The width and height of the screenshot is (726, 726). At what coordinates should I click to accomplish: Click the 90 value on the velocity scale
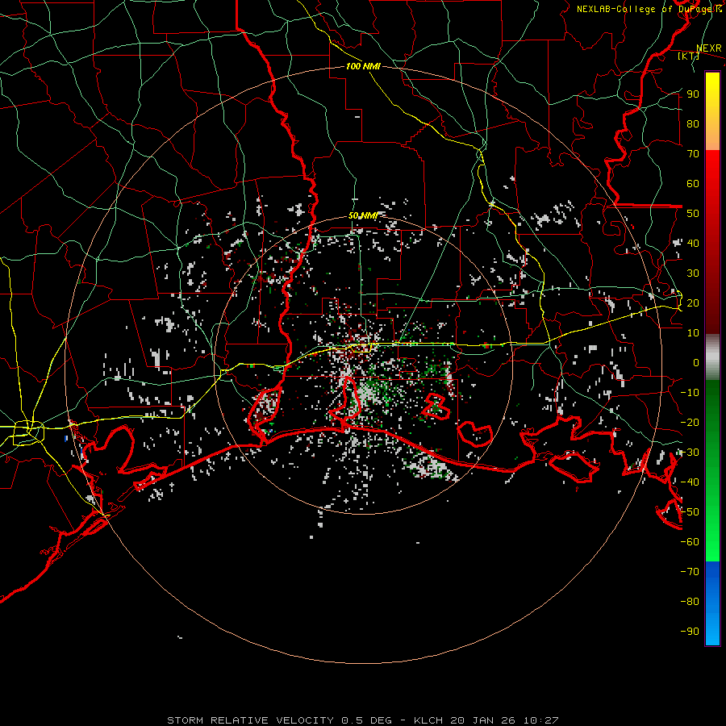tap(693, 94)
